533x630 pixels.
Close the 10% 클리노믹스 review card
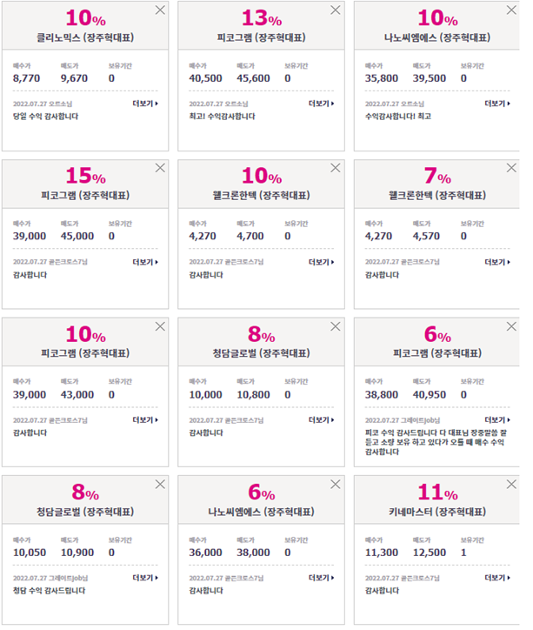[x=160, y=10]
